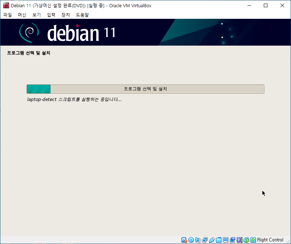The image size is (291, 244).
Task: Click the laptop-detect status message
Action: click(74, 100)
